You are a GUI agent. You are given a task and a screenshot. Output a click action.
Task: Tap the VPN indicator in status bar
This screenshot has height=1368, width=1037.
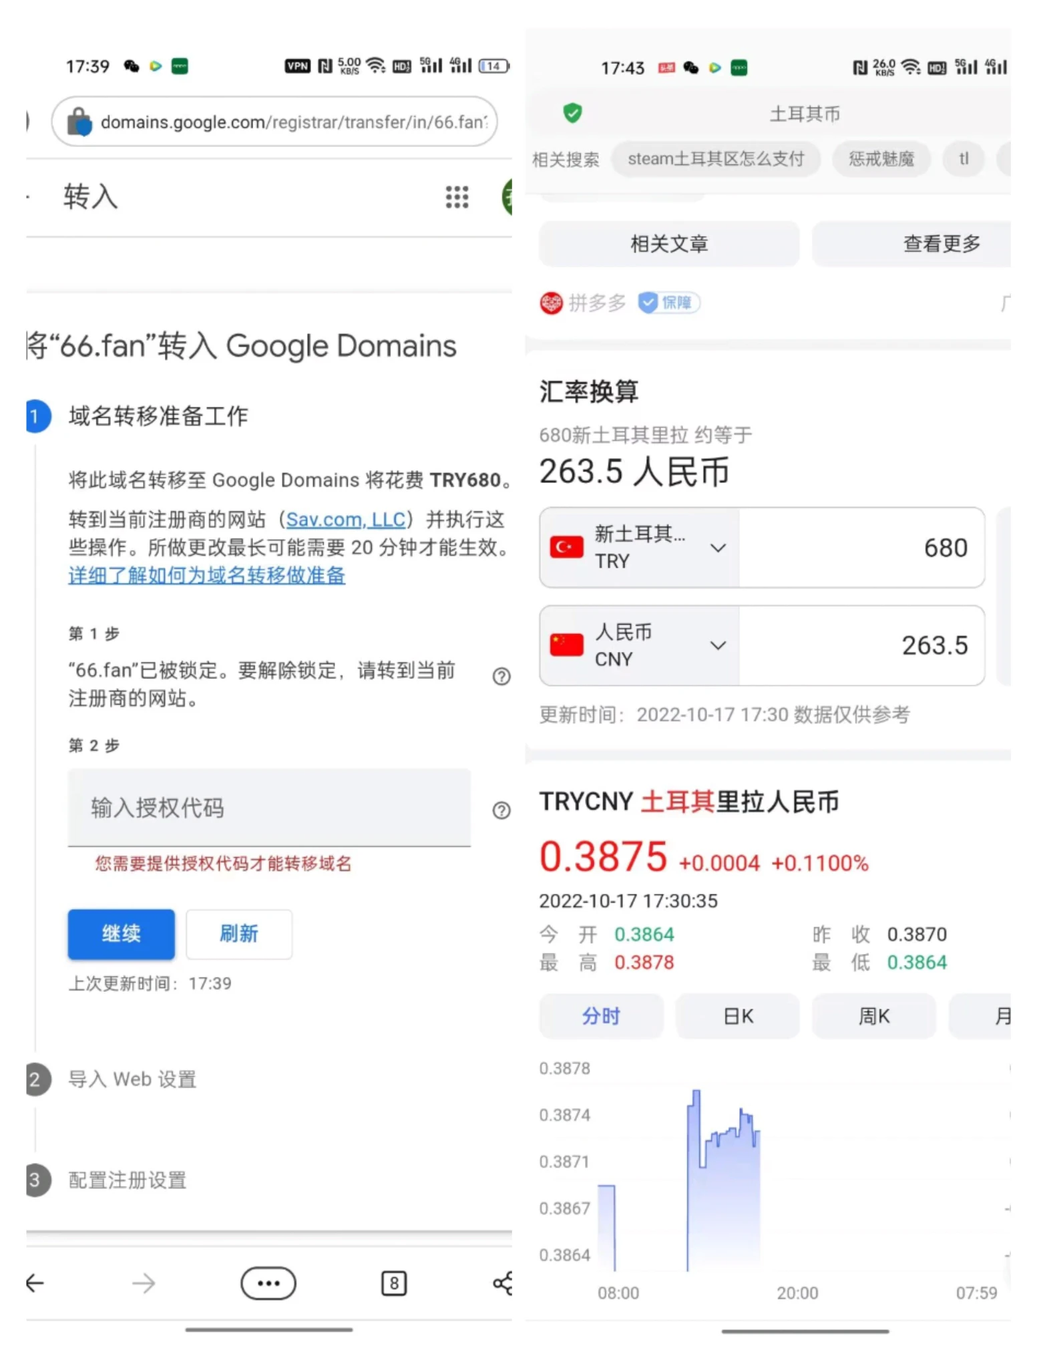pos(297,65)
